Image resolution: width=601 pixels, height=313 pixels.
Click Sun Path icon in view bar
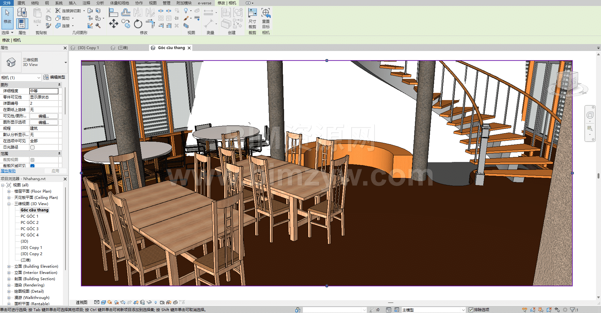click(x=110, y=302)
